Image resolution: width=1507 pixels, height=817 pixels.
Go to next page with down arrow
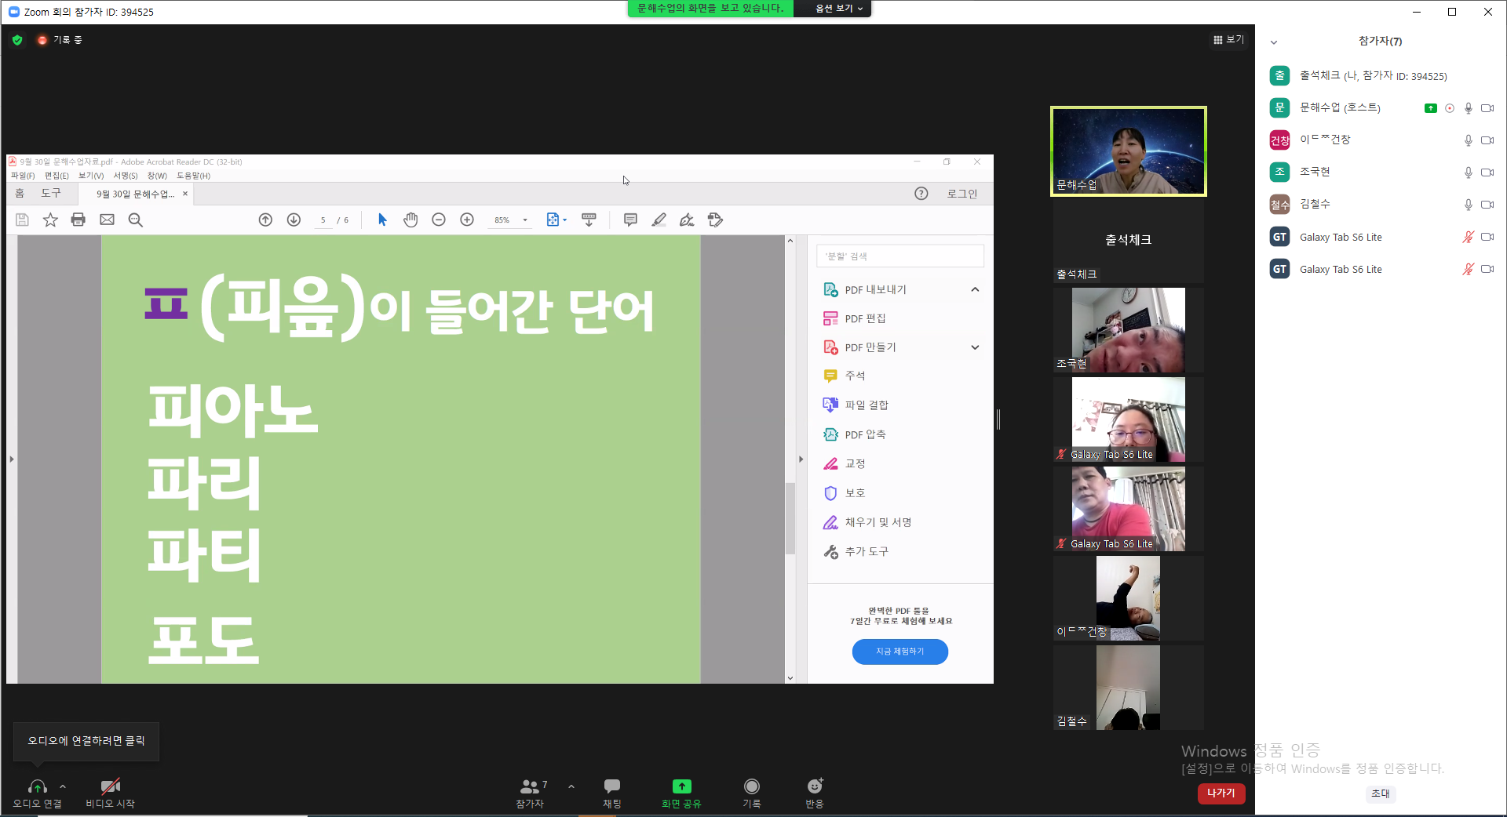coord(294,220)
